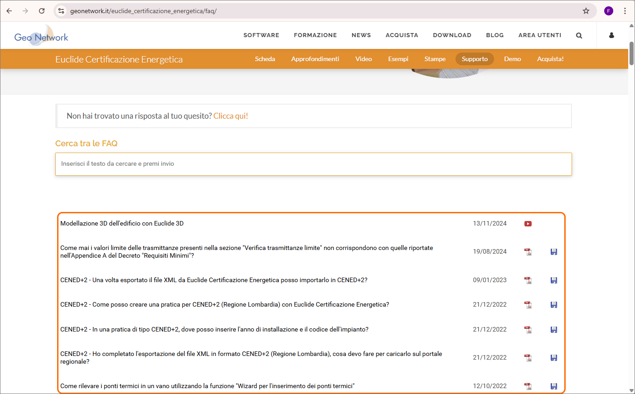The image size is (635, 394).
Task: Click the Geo Network logo
Action: [x=41, y=36]
